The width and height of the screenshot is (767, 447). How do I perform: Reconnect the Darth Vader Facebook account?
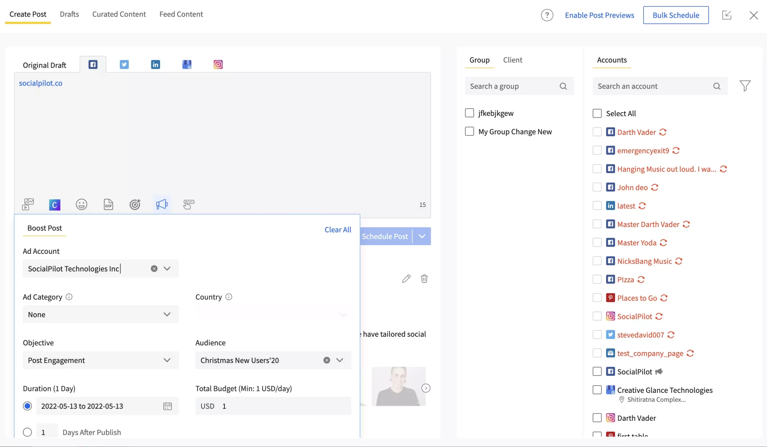click(663, 132)
